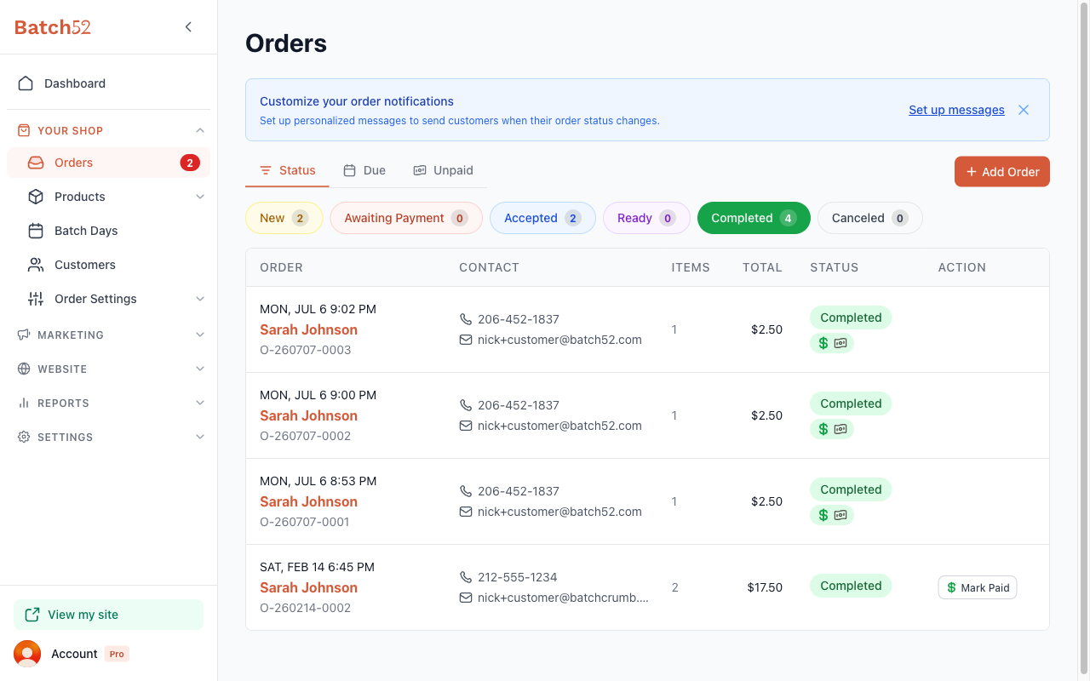Open Sarah Johnson's order O-260707-0003
The image size is (1090, 681).
point(308,329)
